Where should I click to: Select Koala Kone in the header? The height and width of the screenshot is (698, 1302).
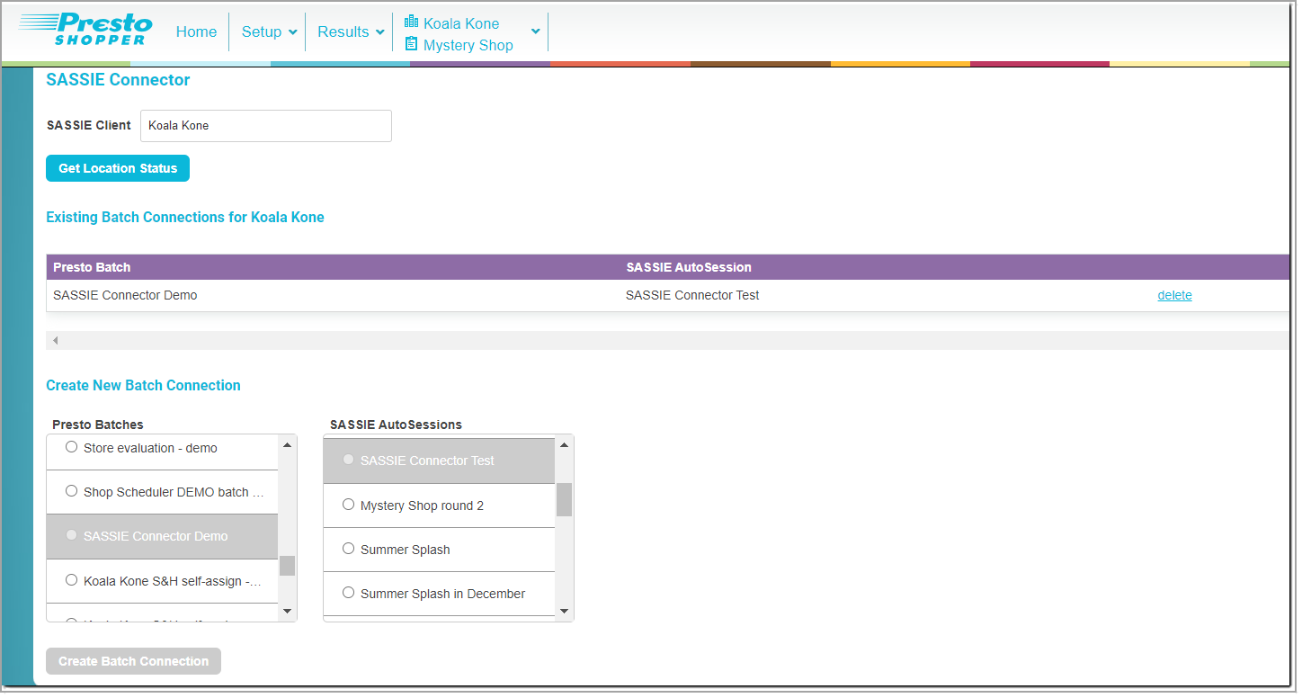click(461, 23)
